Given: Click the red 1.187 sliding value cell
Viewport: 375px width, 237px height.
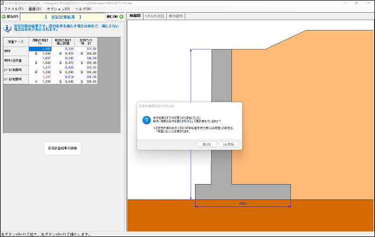Looking at the screenshot, I should (x=40, y=77).
